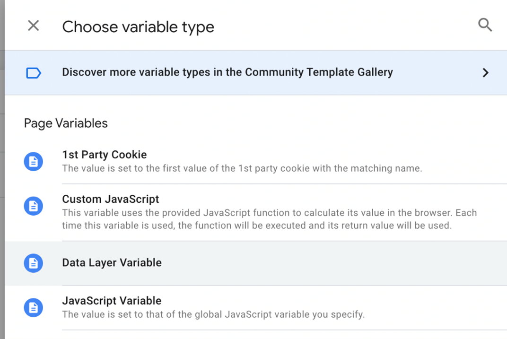Viewport: 507px width, 339px height.
Task: Open search for variable types
Action: pyautogui.click(x=485, y=25)
